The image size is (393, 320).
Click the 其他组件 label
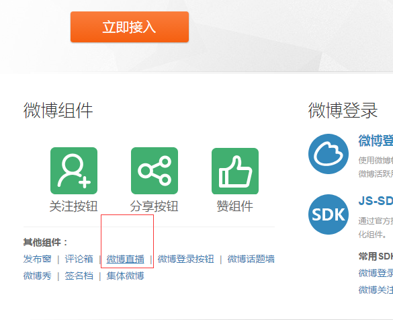[45, 243]
